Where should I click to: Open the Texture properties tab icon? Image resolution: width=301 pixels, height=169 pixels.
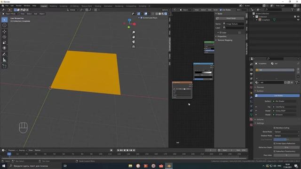click(x=251, y=125)
